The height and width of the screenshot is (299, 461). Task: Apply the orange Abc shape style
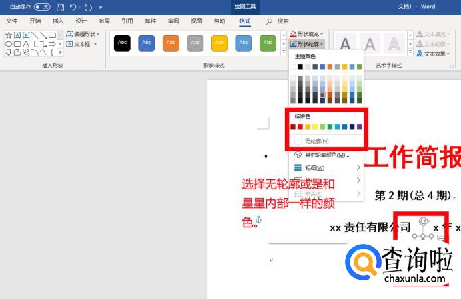tap(171, 43)
